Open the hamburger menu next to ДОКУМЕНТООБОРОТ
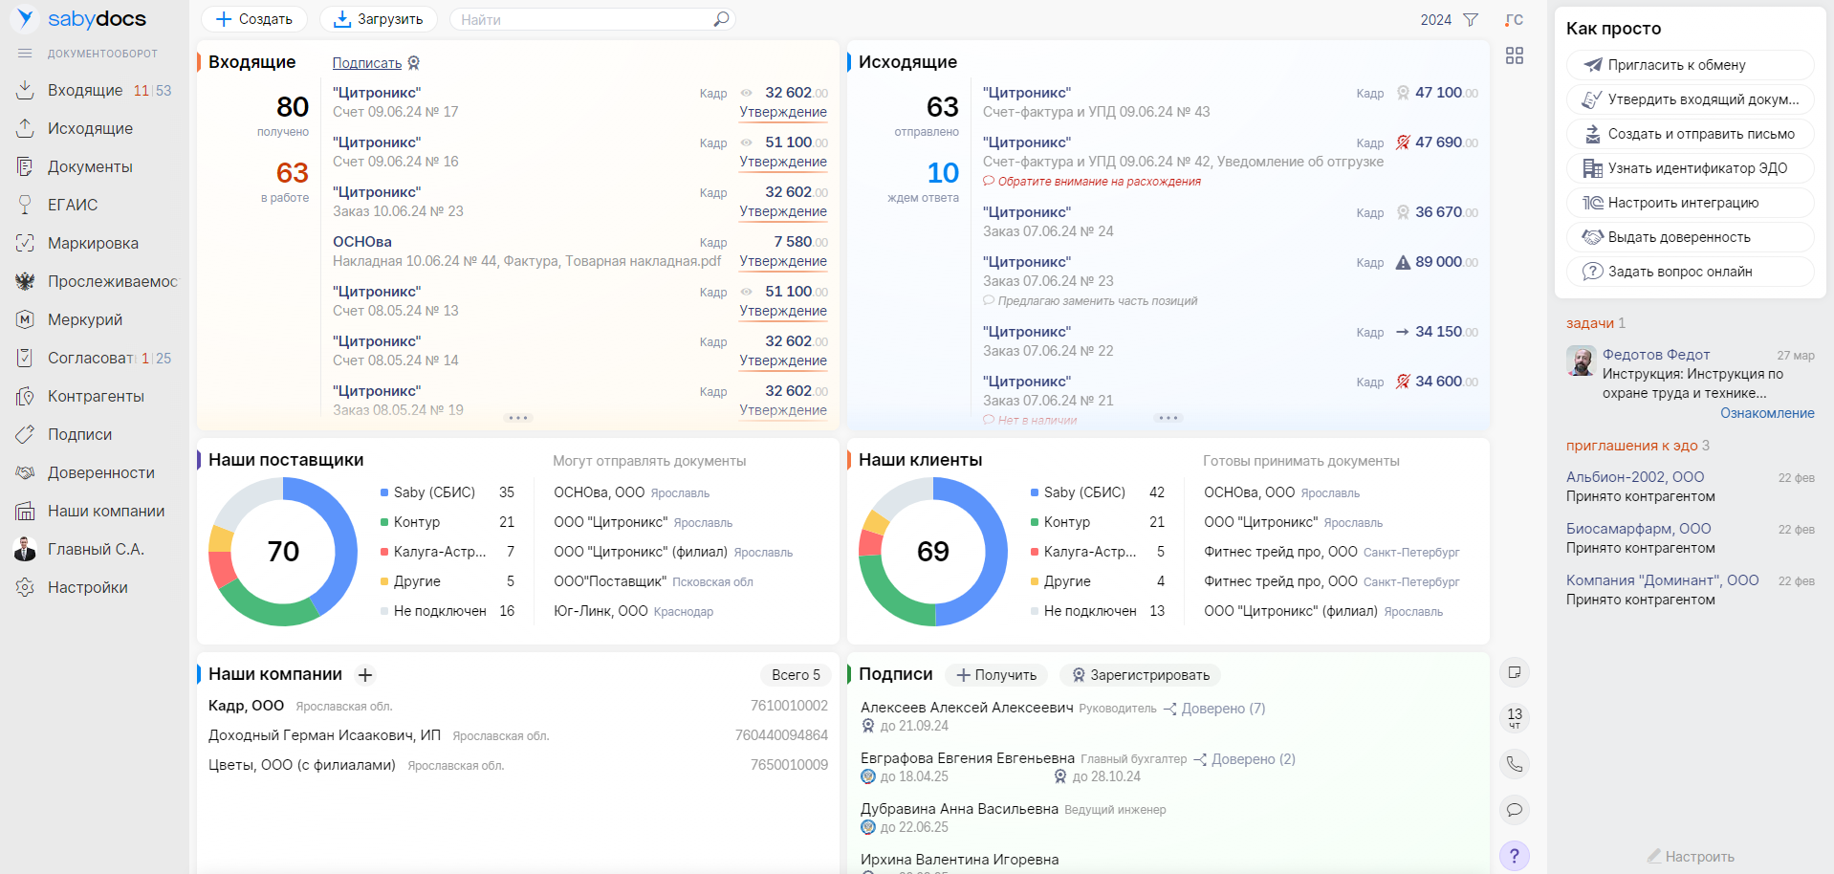 pos(25,54)
